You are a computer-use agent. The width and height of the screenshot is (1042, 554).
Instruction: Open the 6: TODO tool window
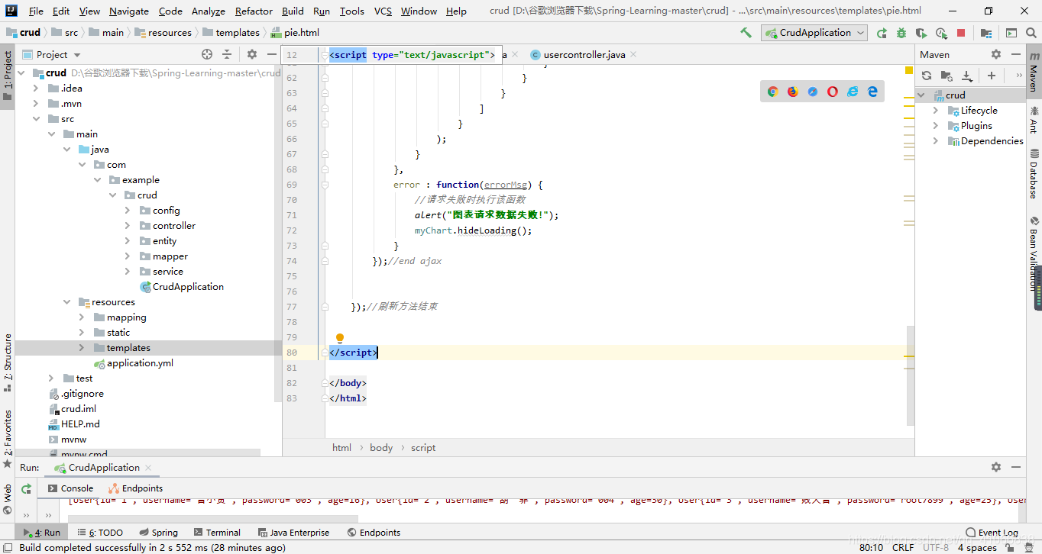coord(99,533)
